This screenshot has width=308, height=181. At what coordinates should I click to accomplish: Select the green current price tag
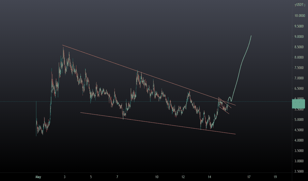[298, 104]
